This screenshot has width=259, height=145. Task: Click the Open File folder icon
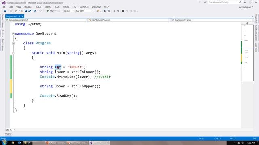[x=22, y=11]
